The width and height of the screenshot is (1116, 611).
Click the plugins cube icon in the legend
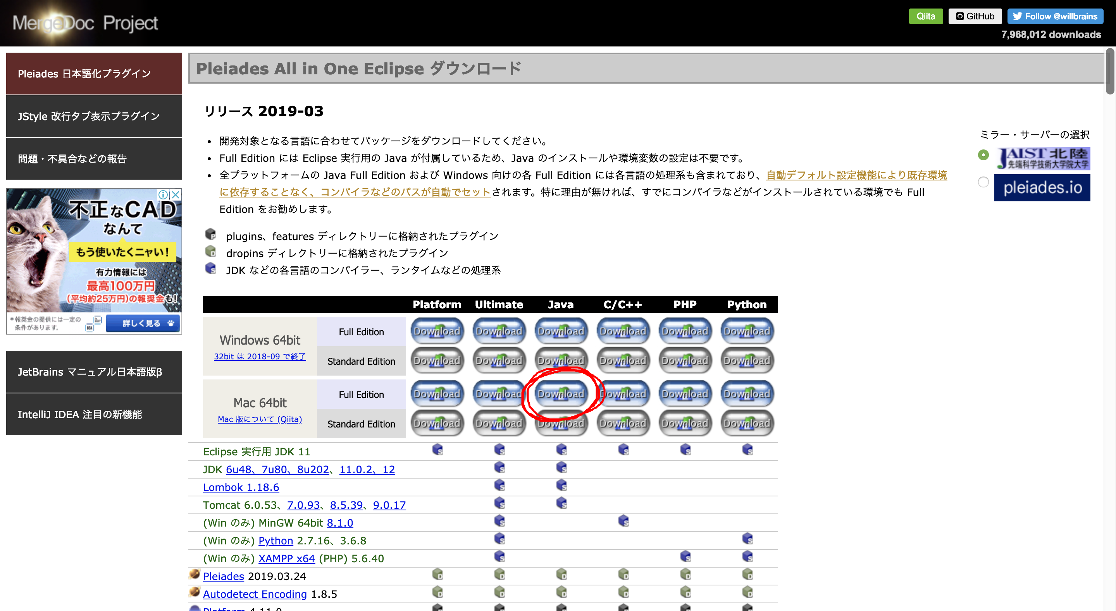coord(211,235)
